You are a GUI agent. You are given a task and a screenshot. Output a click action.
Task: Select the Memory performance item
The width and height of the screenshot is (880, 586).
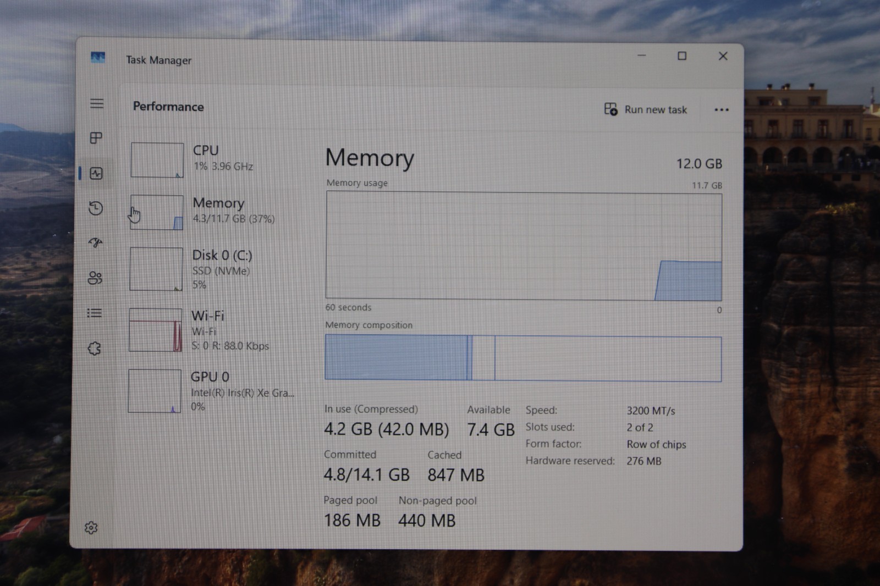(x=215, y=212)
